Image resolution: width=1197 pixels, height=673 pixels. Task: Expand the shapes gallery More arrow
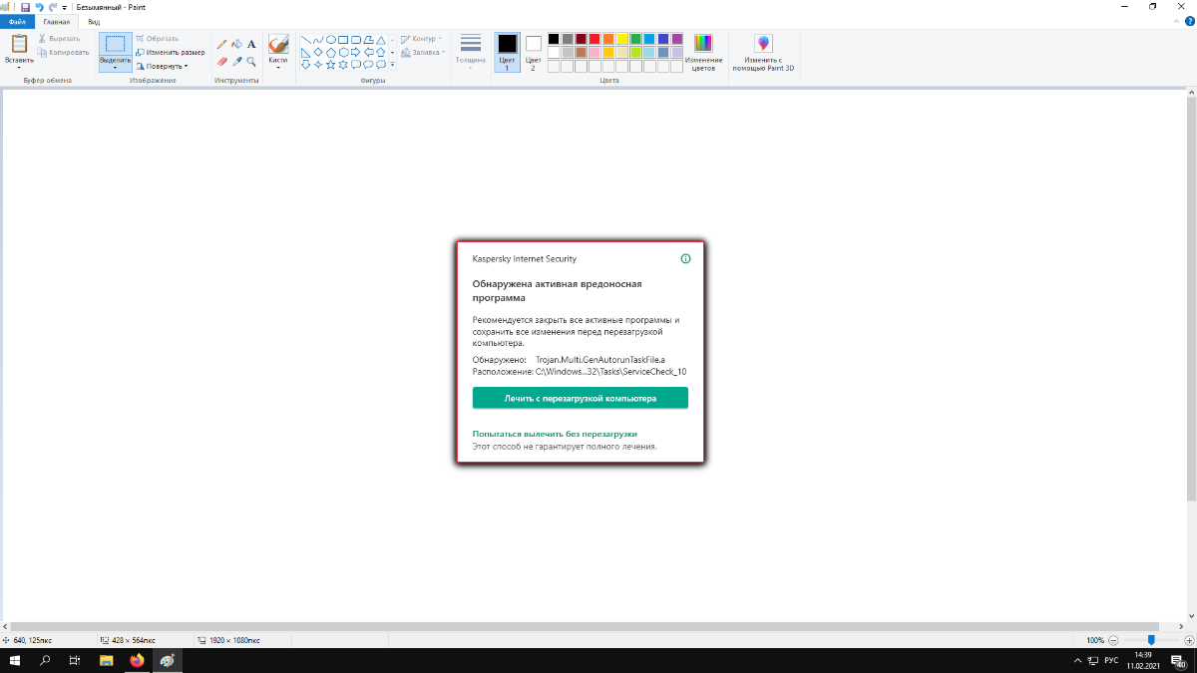(x=392, y=65)
